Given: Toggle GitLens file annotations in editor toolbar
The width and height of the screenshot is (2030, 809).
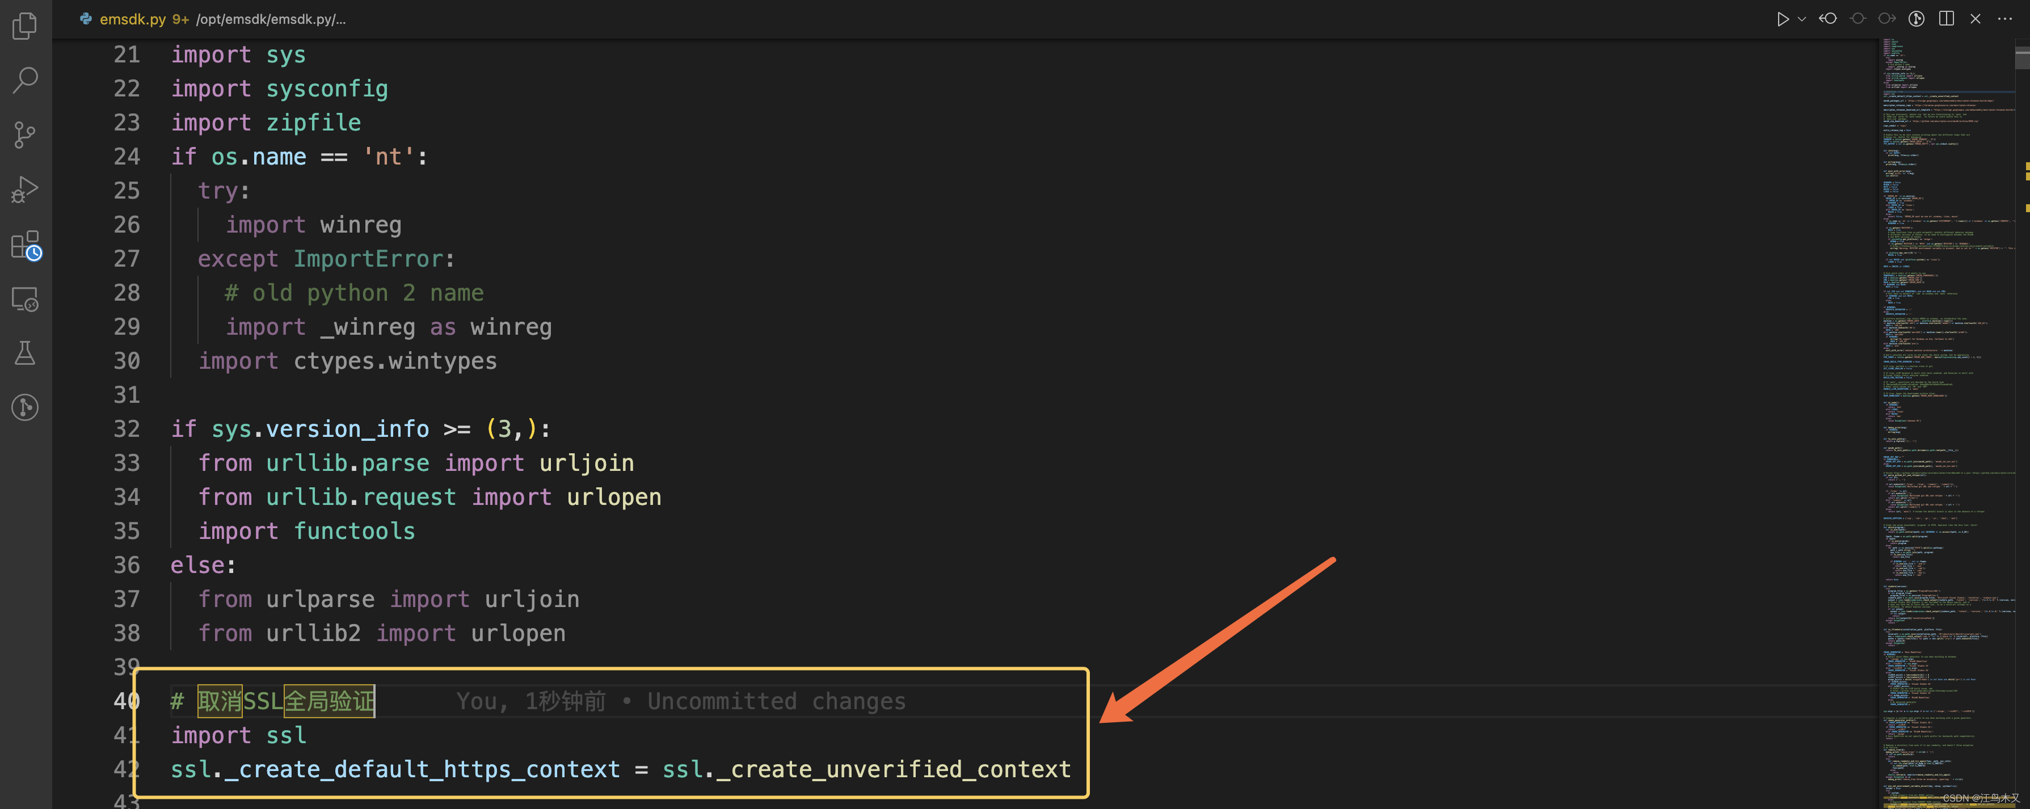Looking at the screenshot, I should (x=1917, y=19).
